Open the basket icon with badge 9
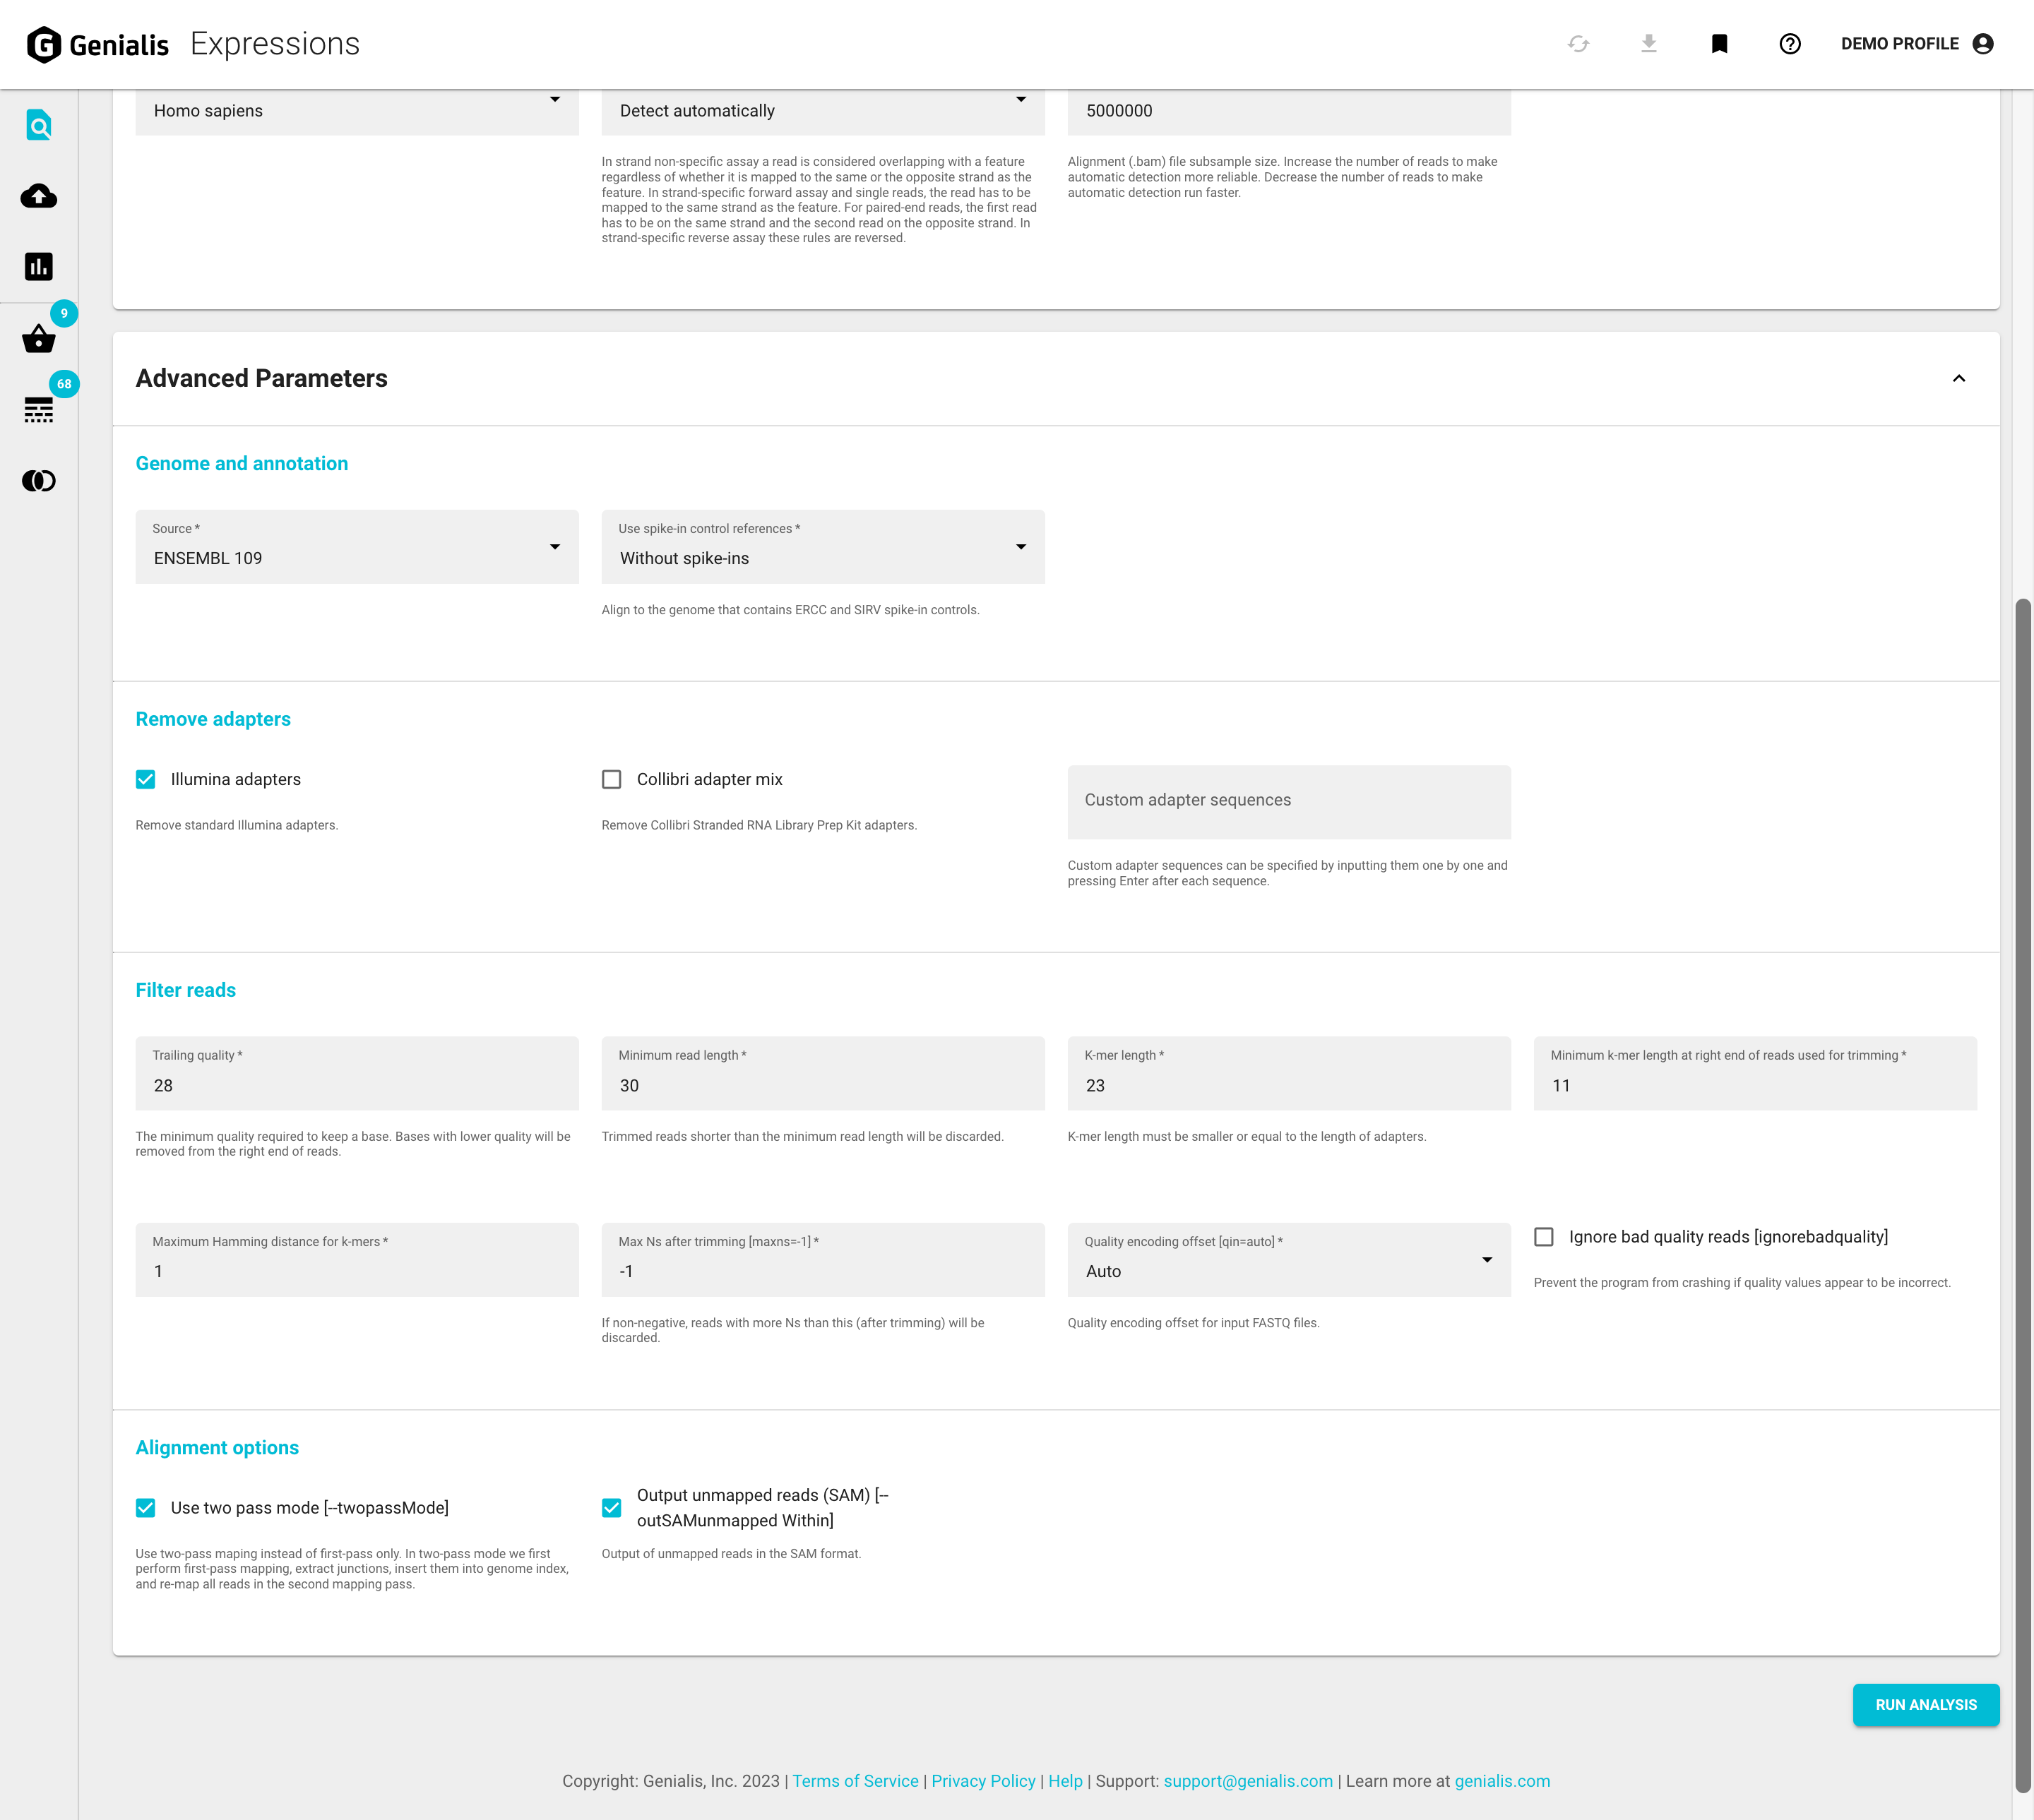2034x1820 pixels. click(x=38, y=339)
